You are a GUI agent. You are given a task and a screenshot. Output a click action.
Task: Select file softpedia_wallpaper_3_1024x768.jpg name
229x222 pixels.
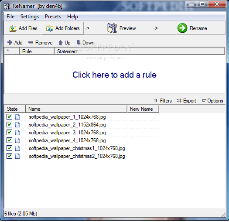click(x=67, y=133)
